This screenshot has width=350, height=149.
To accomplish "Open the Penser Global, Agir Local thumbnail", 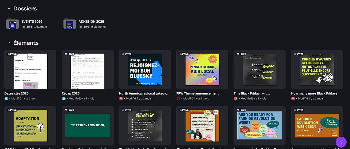I will pyautogui.click(x=202, y=69).
